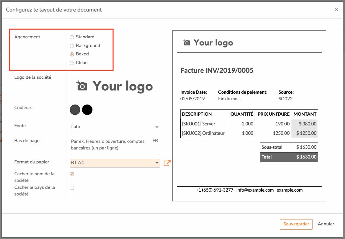Close the layout dialog with the X icon
Image resolution: width=345 pixels, height=239 pixels.
[x=336, y=10]
